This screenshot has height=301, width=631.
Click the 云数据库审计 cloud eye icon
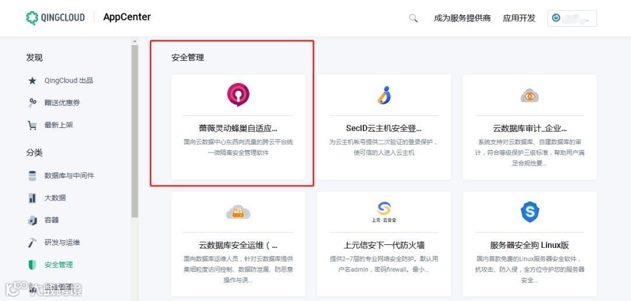(x=529, y=96)
